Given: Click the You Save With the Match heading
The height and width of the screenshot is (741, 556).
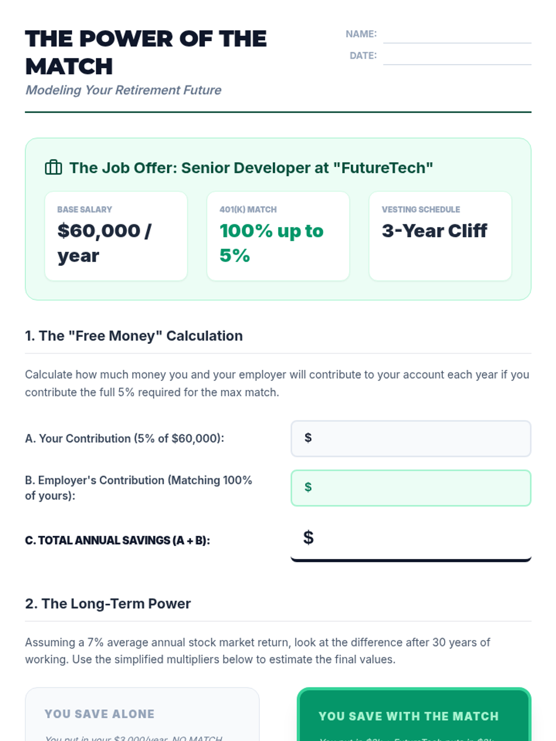Looking at the screenshot, I should click(x=409, y=716).
